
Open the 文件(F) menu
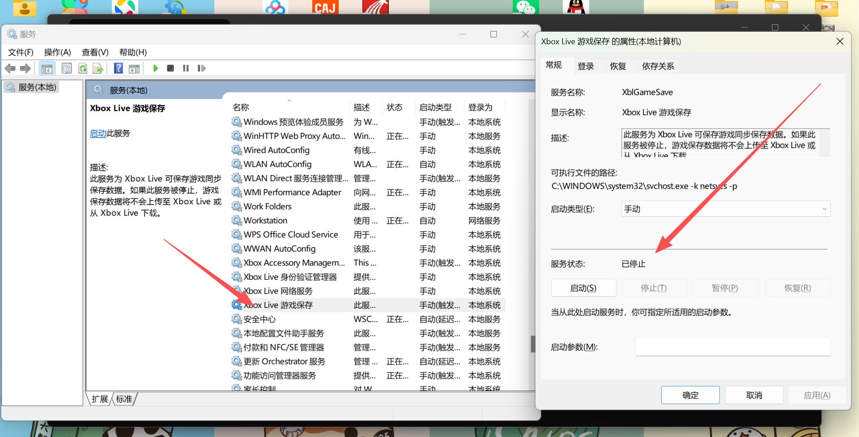point(21,52)
